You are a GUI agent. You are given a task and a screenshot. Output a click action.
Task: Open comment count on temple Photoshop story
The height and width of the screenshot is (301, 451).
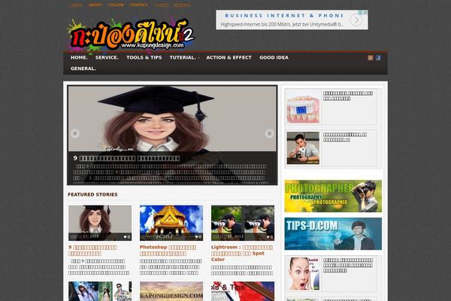pos(198,237)
